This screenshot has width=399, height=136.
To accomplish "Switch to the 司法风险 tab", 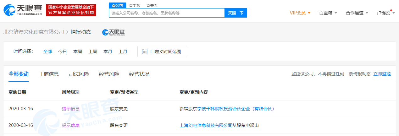I will 79,74.
